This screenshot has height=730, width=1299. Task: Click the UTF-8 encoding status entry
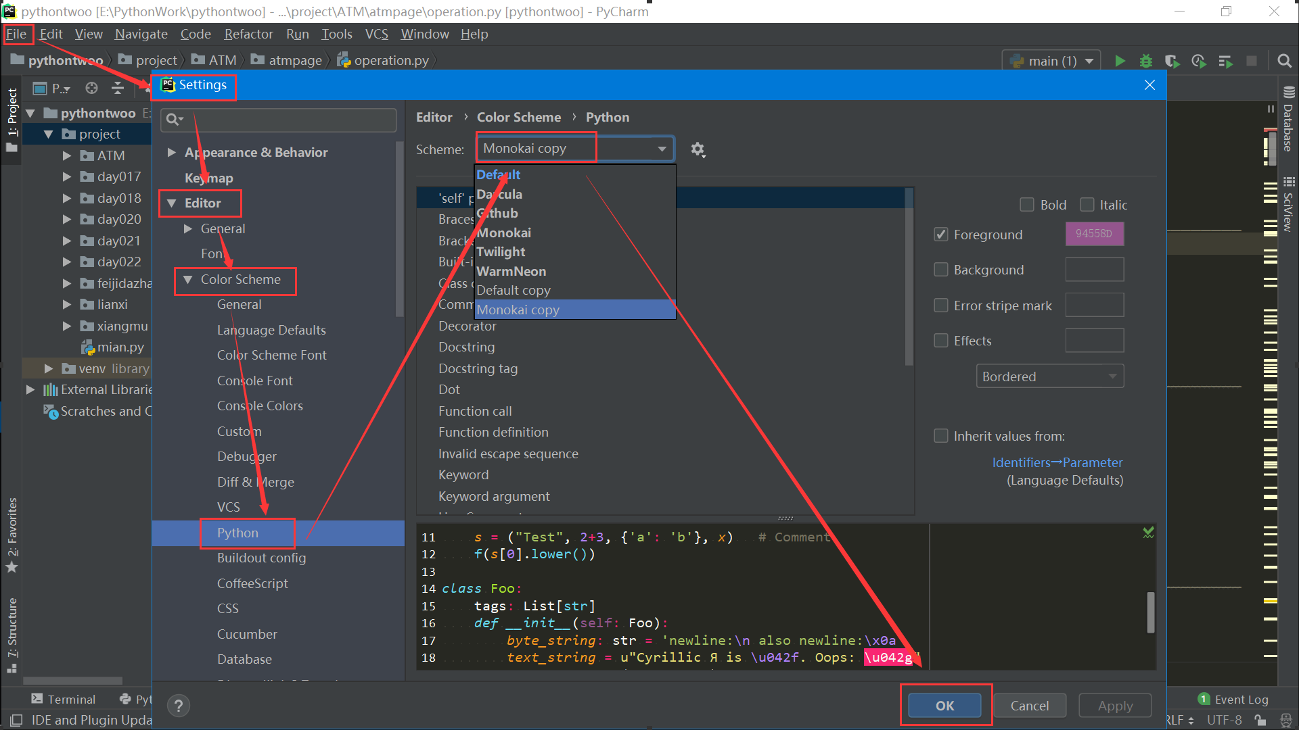[x=1225, y=720]
